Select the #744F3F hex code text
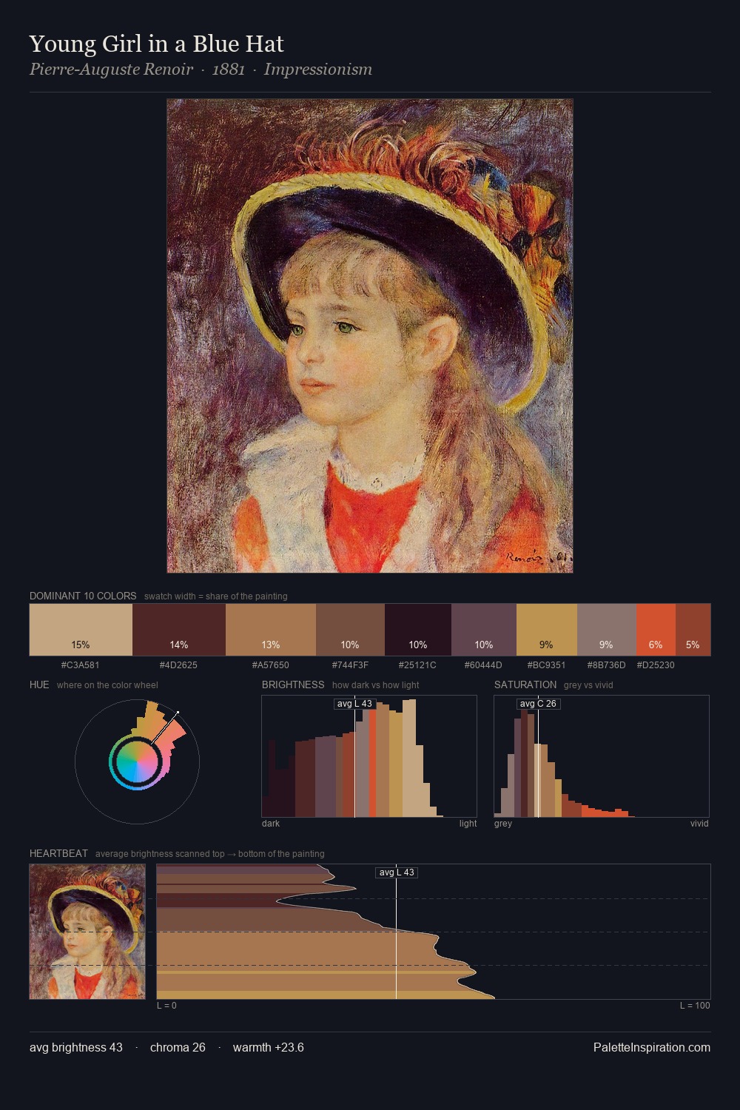 pos(350,665)
